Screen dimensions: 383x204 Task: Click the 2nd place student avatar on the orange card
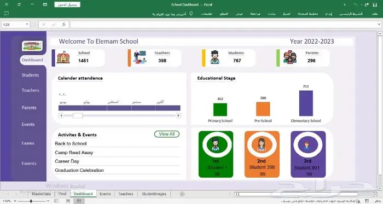pyautogui.click(x=262, y=144)
